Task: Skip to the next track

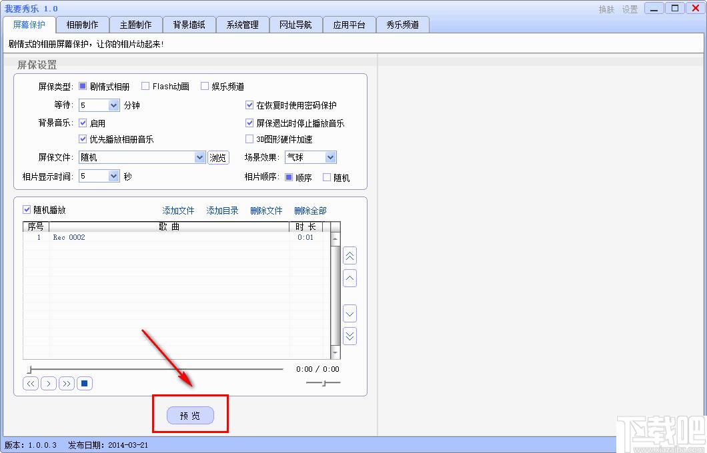Action: pos(67,384)
